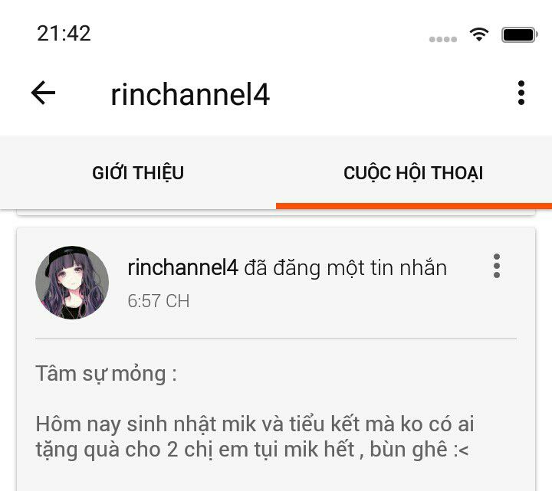Tap the "Tâm sự mỏng :" message line
This screenshot has height=491, width=552.
click(106, 374)
